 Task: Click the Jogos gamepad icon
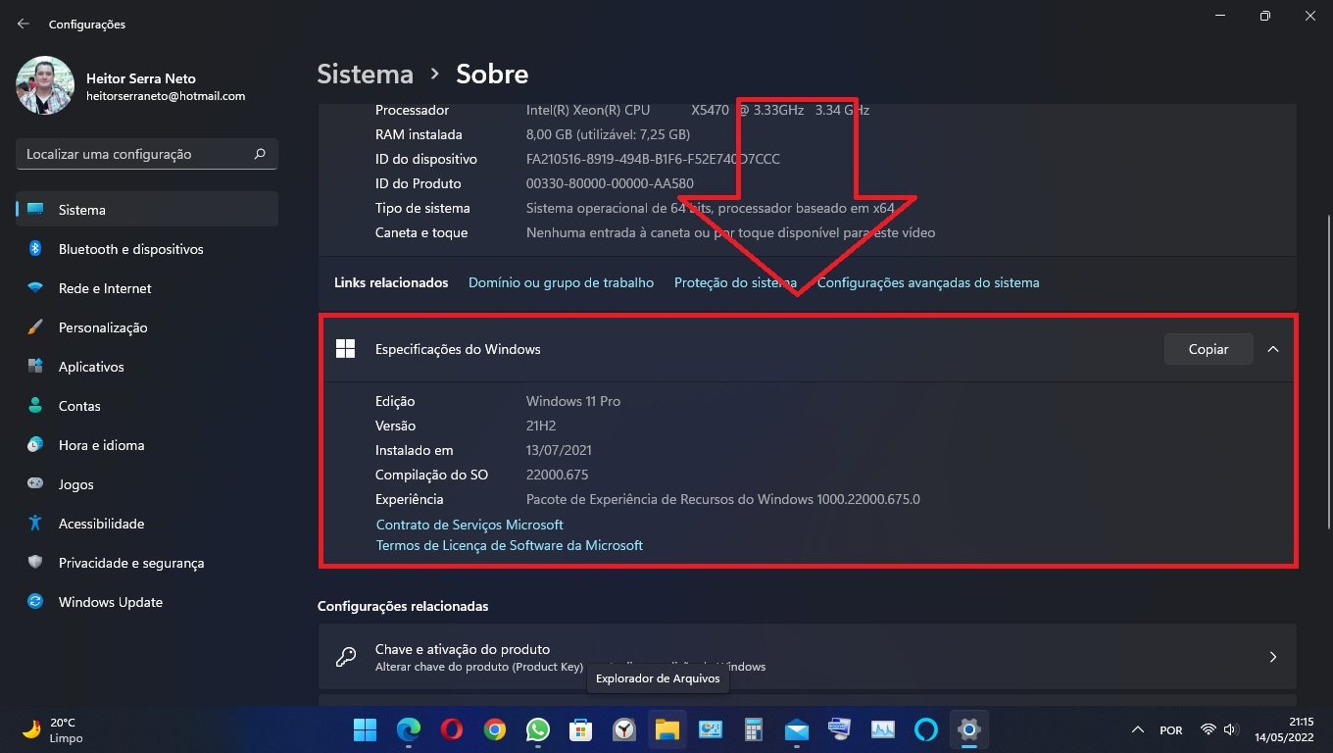pos(35,484)
